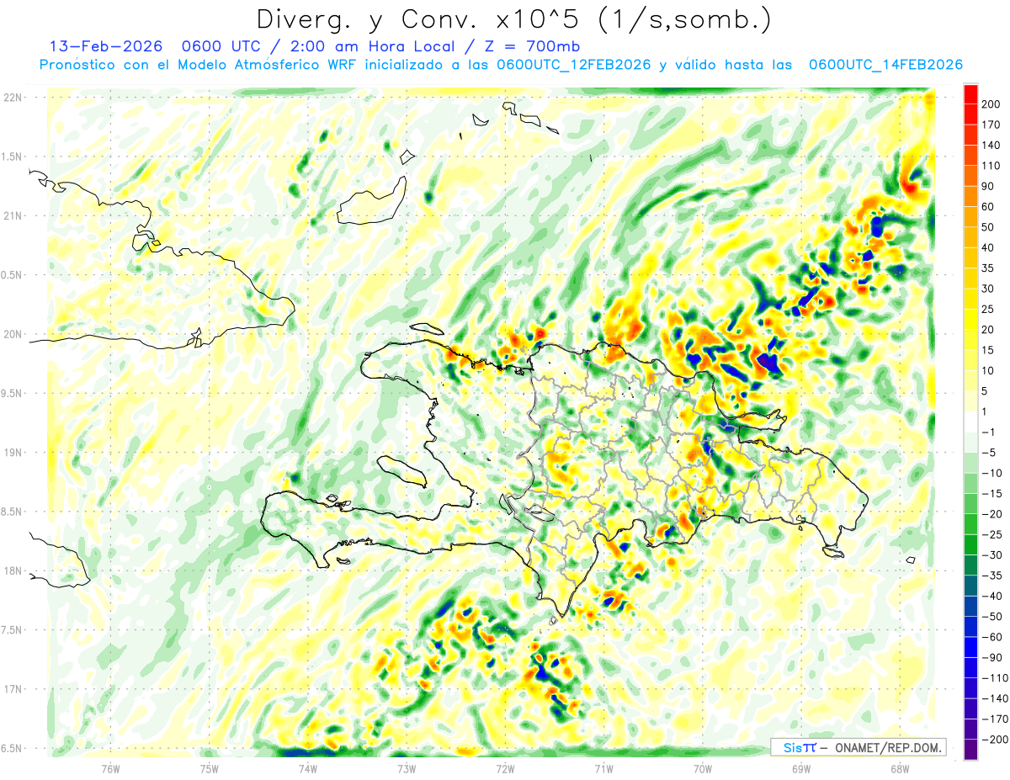The height and width of the screenshot is (780, 1010).
Task: Click the "-20" color scale value
Action: (992, 514)
